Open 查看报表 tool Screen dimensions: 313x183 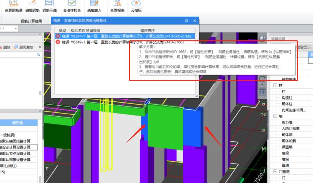pyautogui.click(x=117, y=7)
